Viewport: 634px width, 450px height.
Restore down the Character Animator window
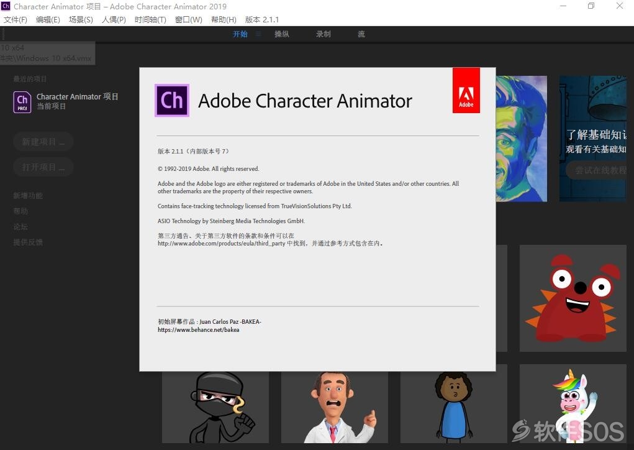(591, 6)
